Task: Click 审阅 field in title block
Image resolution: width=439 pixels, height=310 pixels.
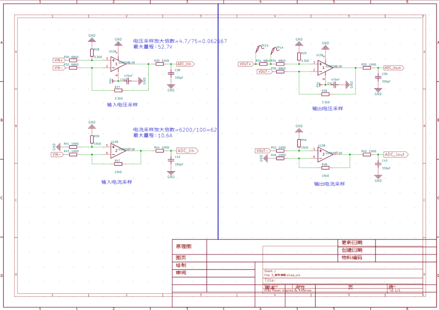Action: point(181,273)
